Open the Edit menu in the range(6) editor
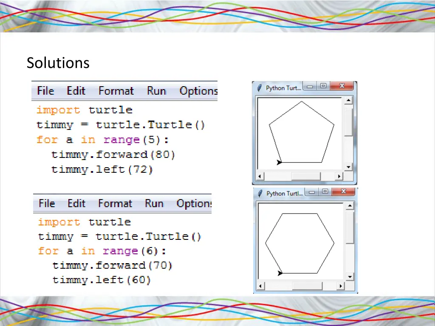Viewport: 435px width, 326px height. point(76,203)
